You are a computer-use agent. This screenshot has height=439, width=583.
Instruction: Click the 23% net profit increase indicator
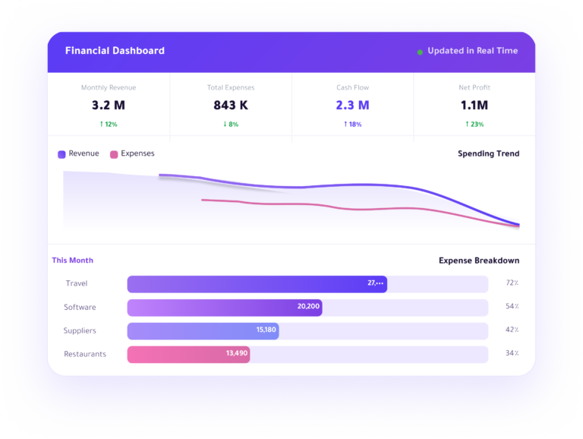point(474,125)
